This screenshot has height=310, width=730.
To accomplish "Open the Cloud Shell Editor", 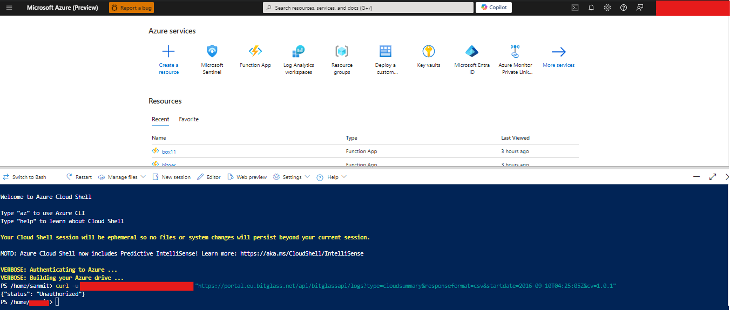I will click(x=209, y=177).
